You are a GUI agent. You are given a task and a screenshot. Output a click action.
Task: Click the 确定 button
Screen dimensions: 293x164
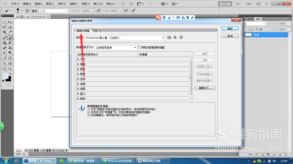(x=230, y=29)
